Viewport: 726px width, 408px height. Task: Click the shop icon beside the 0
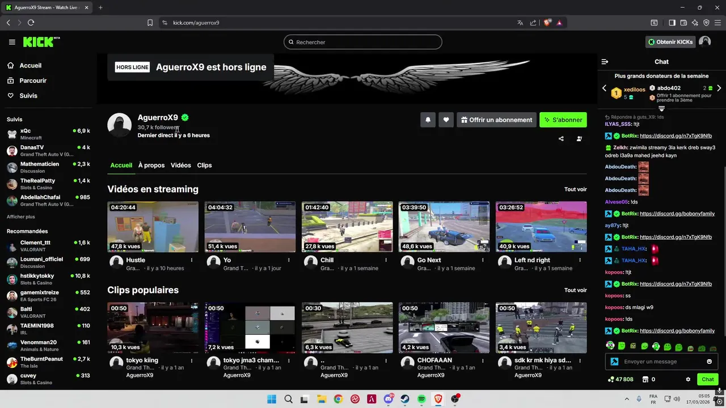[645, 380]
